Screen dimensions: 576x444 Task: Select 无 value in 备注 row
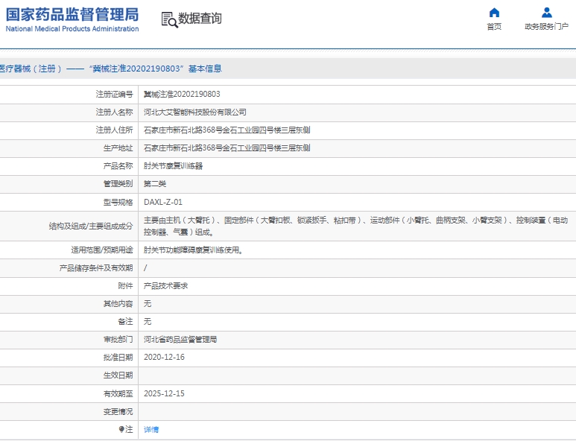coord(148,322)
